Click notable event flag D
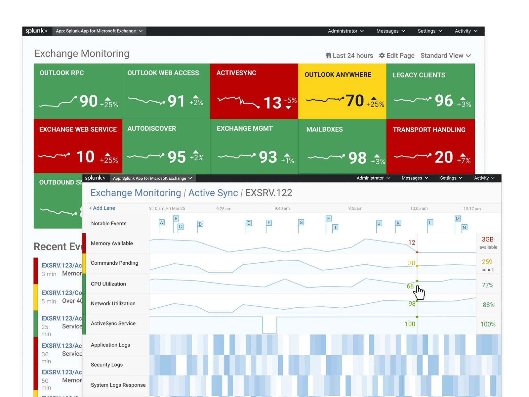529x397 pixels. (200, 224)
